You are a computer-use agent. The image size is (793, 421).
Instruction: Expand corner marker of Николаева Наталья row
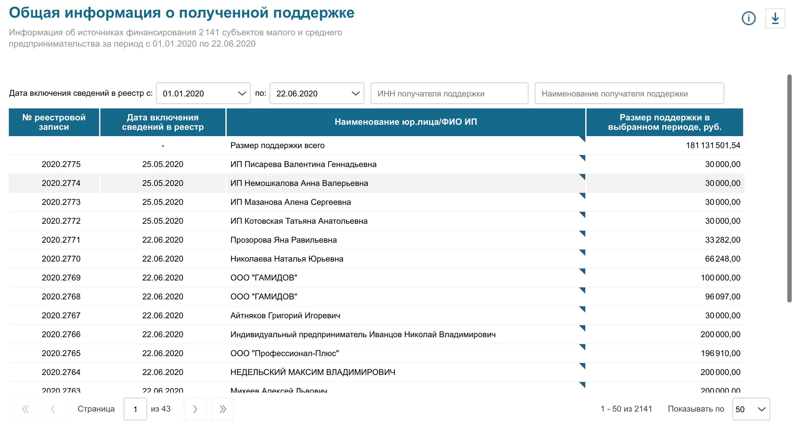pyautogui.click(x=582, y=252)
